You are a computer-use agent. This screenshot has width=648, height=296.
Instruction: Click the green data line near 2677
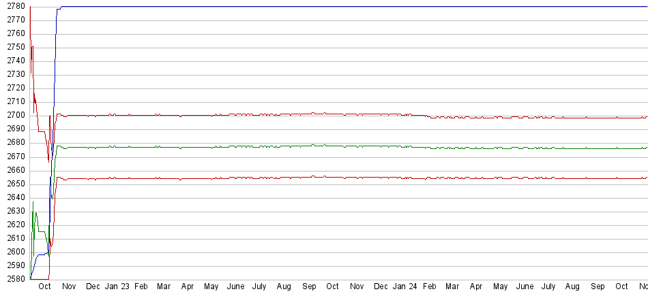click(x=341, y=146)
